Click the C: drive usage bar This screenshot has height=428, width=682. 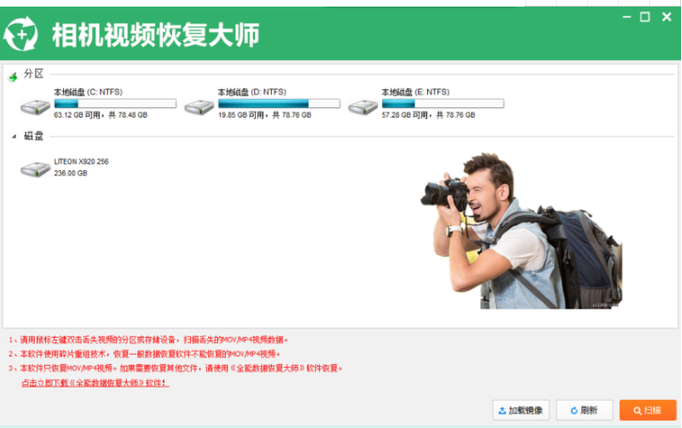115,103
